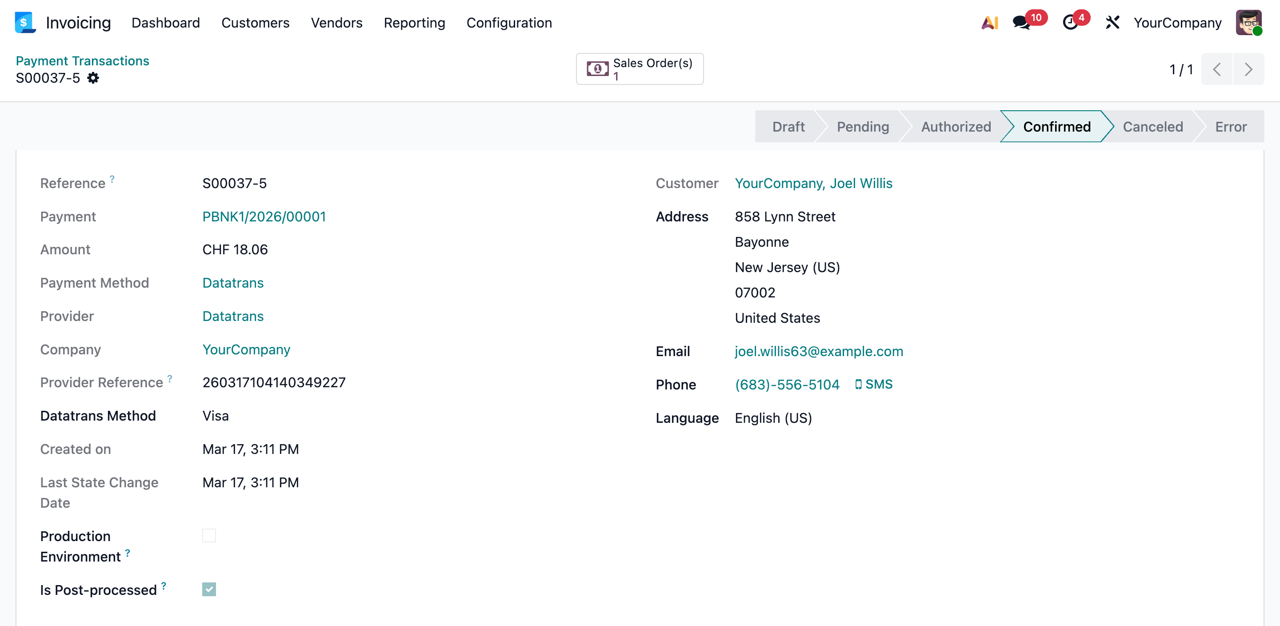The image size is (1280, 626).
Task: Show help for Is Post-processed
Action: pyautogui.click(x=164, y=586)
